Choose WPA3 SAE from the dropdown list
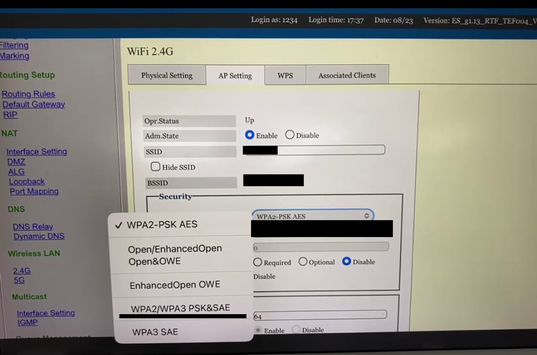The width and height of the screenshot is (537, 355). point(155,332)
